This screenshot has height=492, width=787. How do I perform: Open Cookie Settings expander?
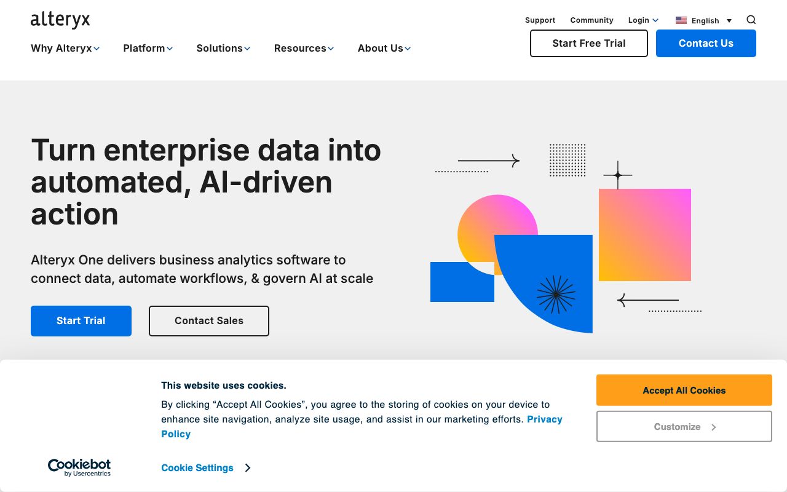click(206, 468)
